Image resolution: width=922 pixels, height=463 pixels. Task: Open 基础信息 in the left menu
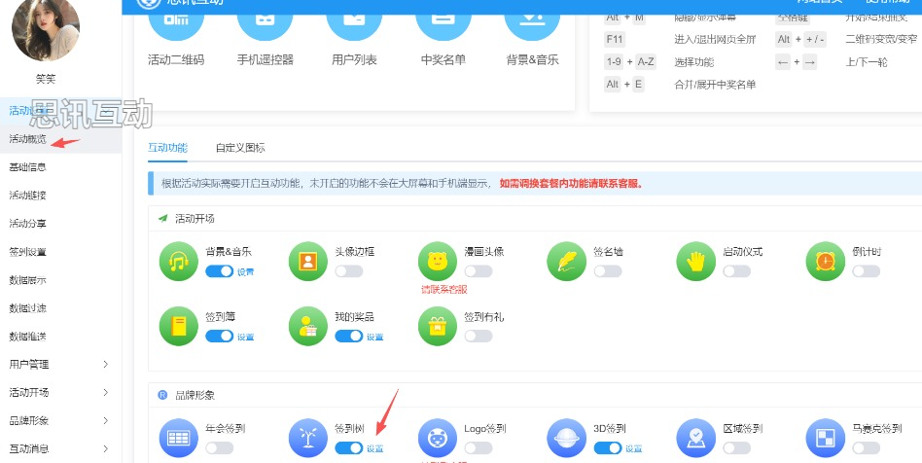pos(27,167)
